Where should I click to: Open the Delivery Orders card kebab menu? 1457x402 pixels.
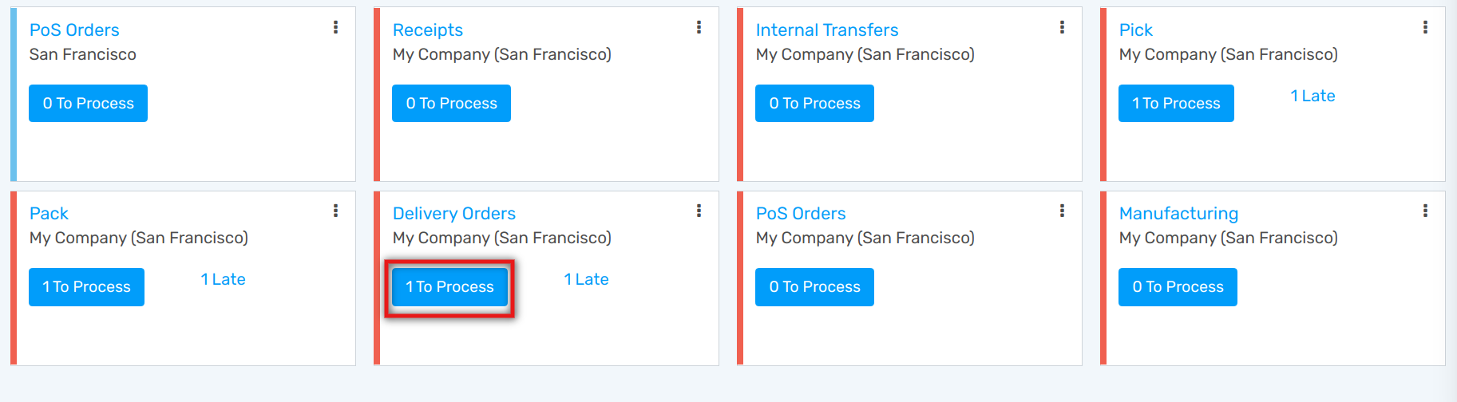click(699, 211)
